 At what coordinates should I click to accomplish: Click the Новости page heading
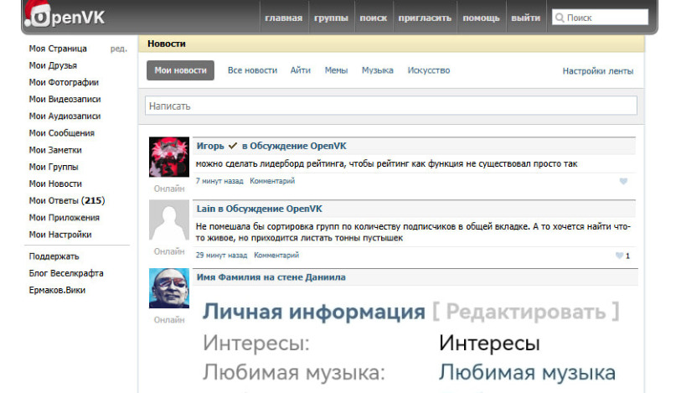[167, 44]
